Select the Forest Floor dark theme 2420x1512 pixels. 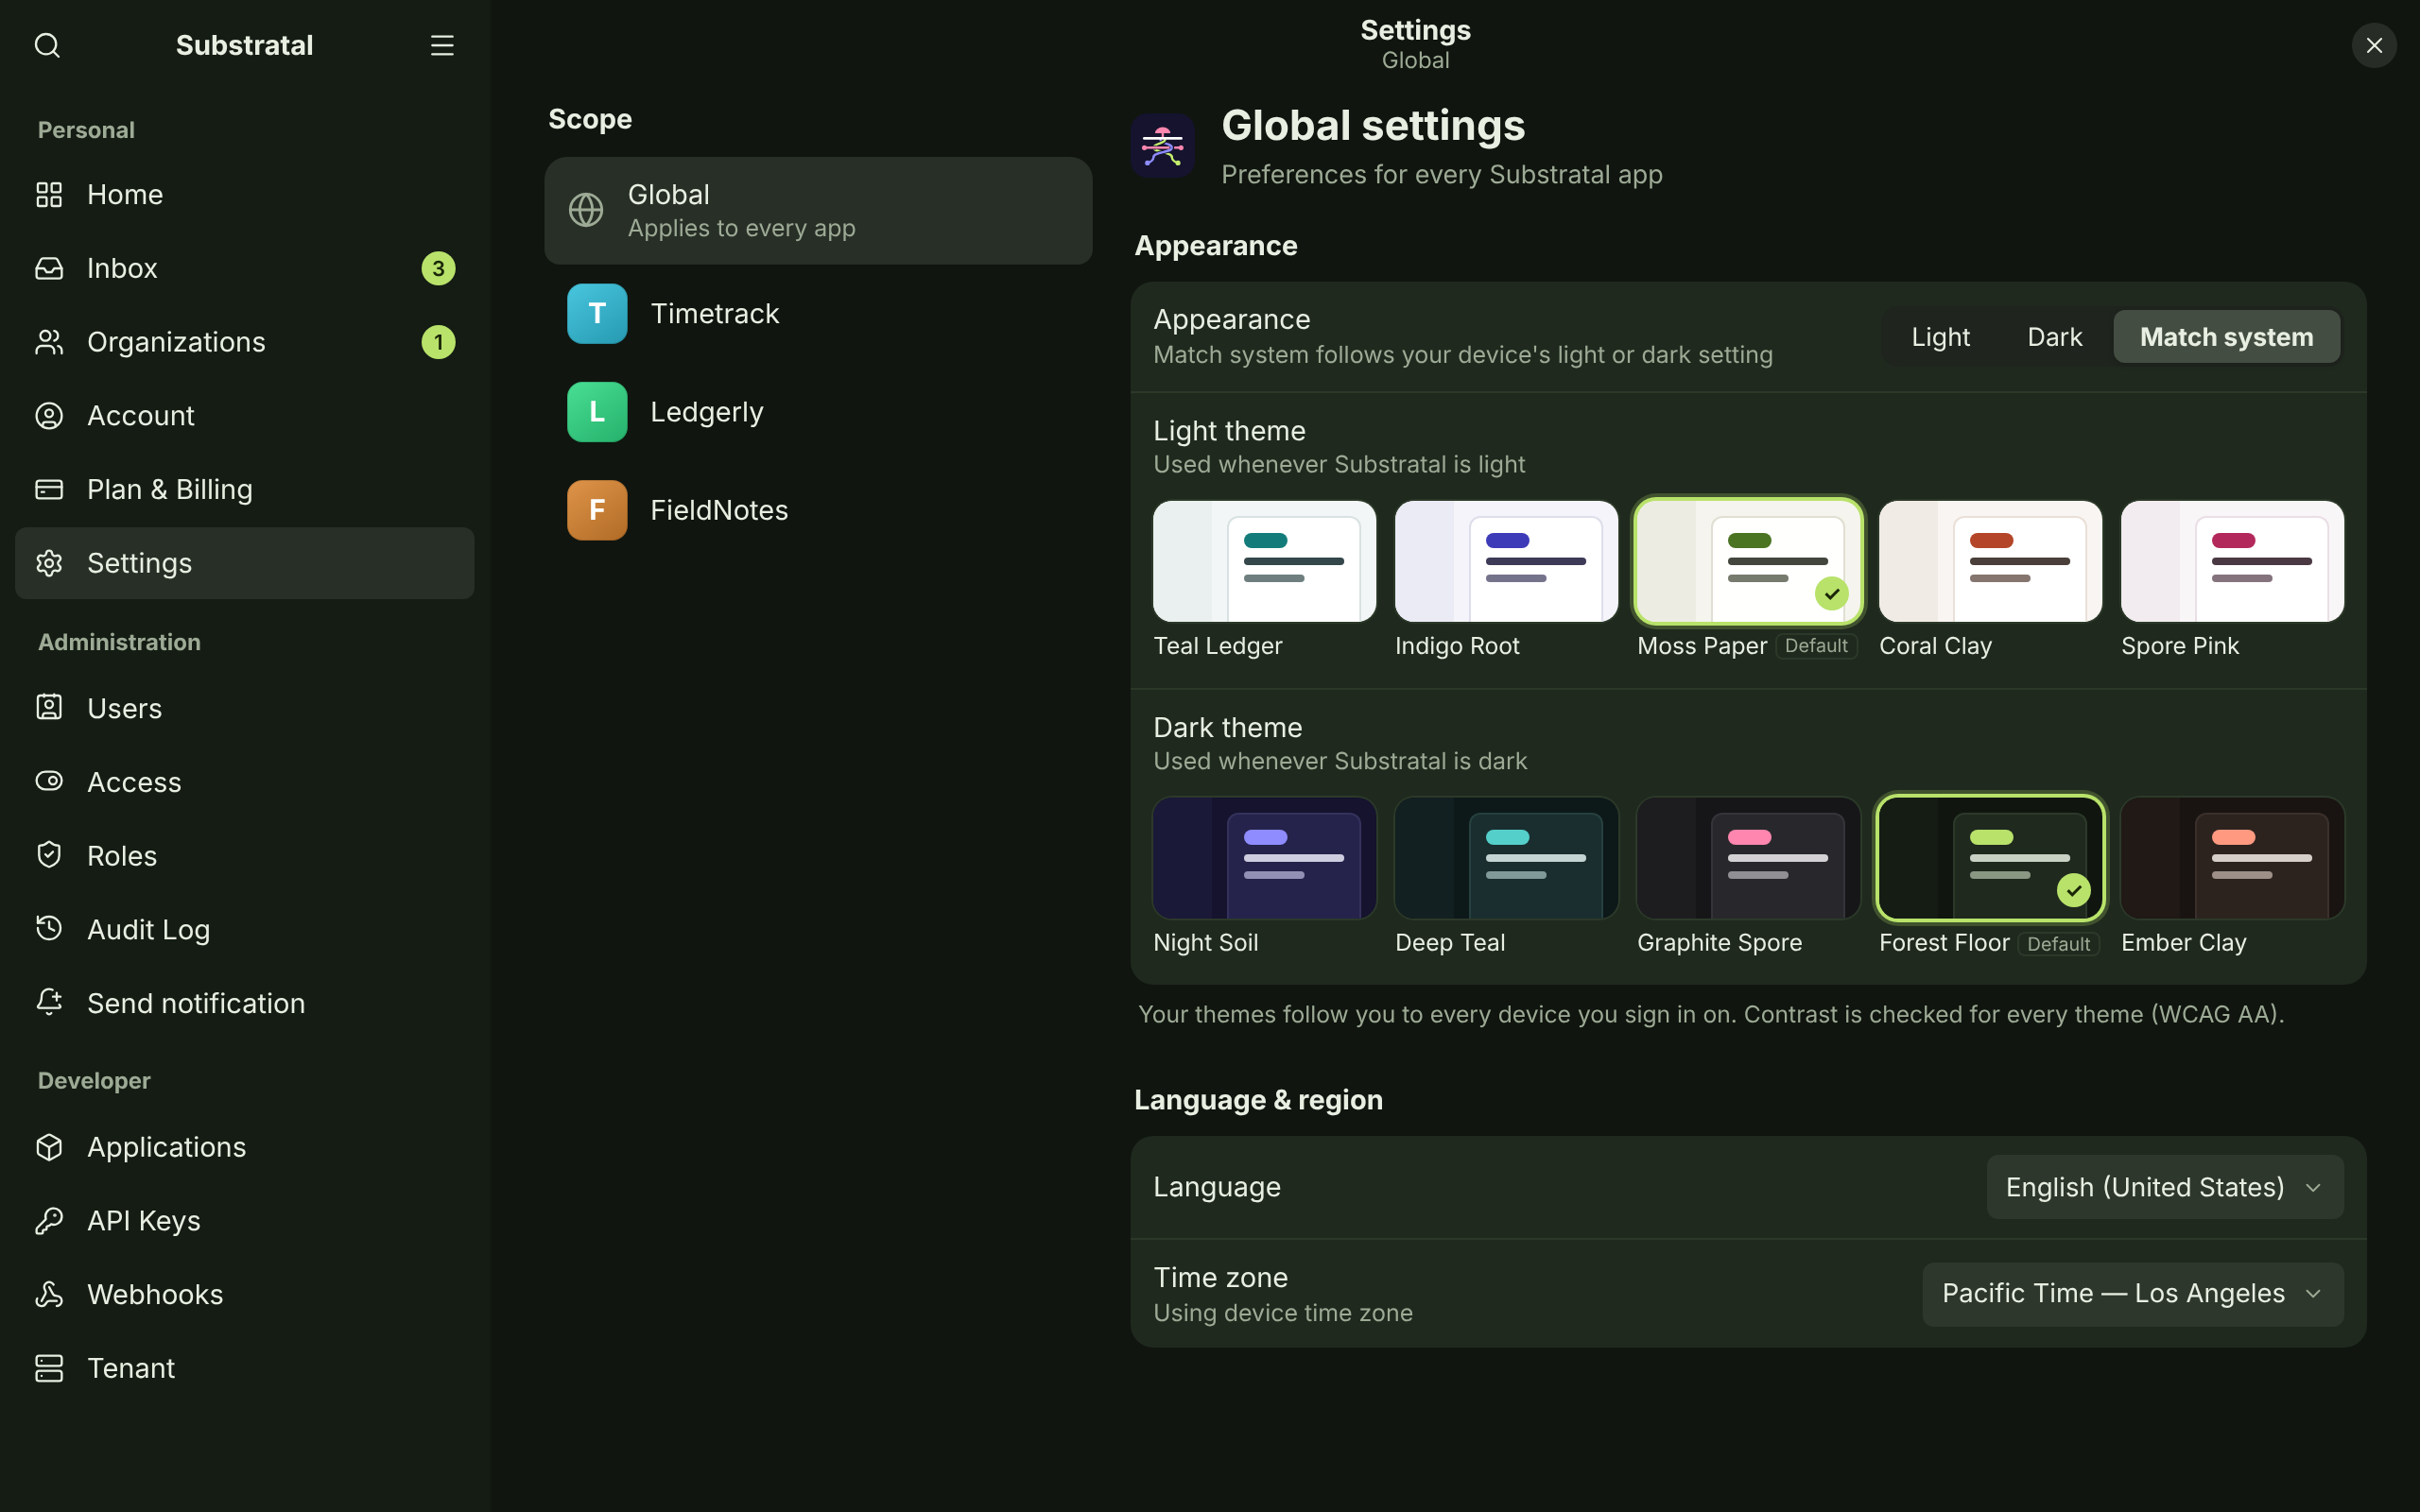(x=1990, y=858)
